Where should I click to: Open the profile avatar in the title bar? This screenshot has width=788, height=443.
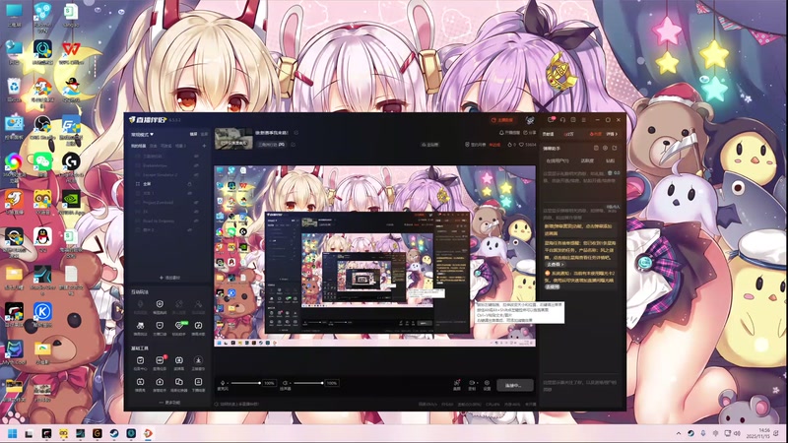(530, 120)
